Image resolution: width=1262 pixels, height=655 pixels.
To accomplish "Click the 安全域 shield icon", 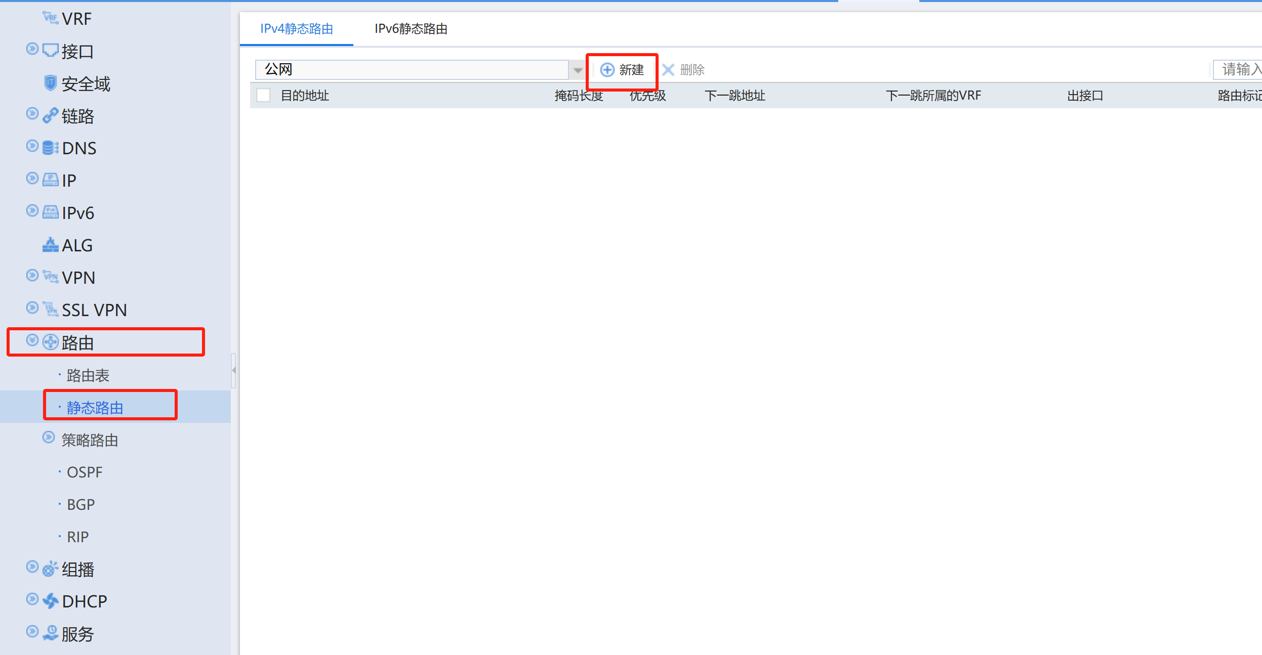I will 50,83.
